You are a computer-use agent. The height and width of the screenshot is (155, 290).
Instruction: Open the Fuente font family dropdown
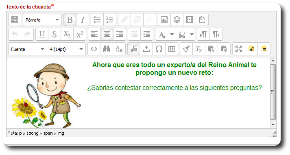pyautogui.click(x=28, y=49)
